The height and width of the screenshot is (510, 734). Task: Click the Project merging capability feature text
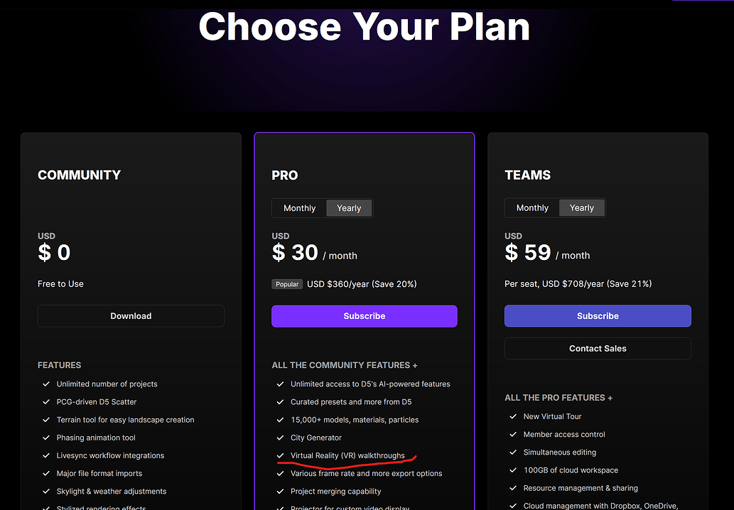(336, 492)
